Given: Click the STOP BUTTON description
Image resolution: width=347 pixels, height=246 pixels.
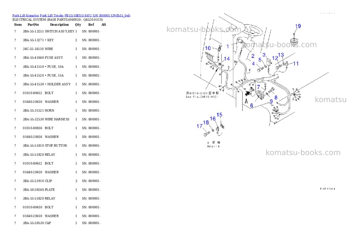Looking at the screenshot, I should (x=56, y=146).
